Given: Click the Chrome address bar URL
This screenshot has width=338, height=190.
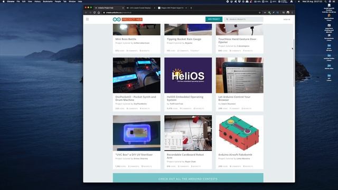Looking at the screenshot, I should (118, 13).
